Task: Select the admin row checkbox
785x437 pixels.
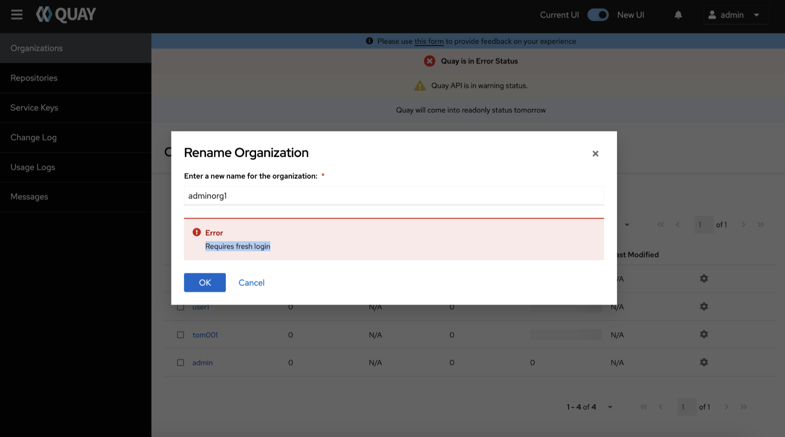Action: [x=180, y=363]
